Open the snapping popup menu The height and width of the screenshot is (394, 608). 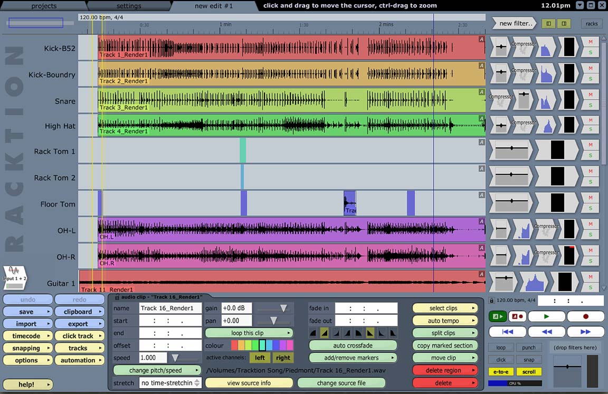(x=27, y=348)
